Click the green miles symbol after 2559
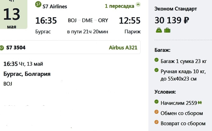The width and height of the screenshot is (212, 131). 200,103
